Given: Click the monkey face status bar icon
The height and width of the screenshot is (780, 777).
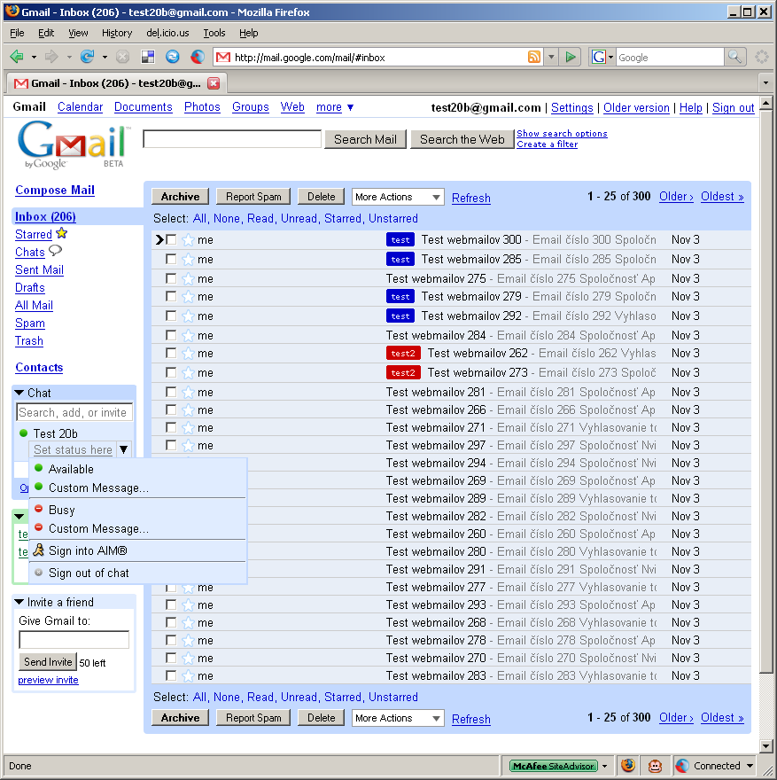Looking at the screenshot, I should 656,766.
